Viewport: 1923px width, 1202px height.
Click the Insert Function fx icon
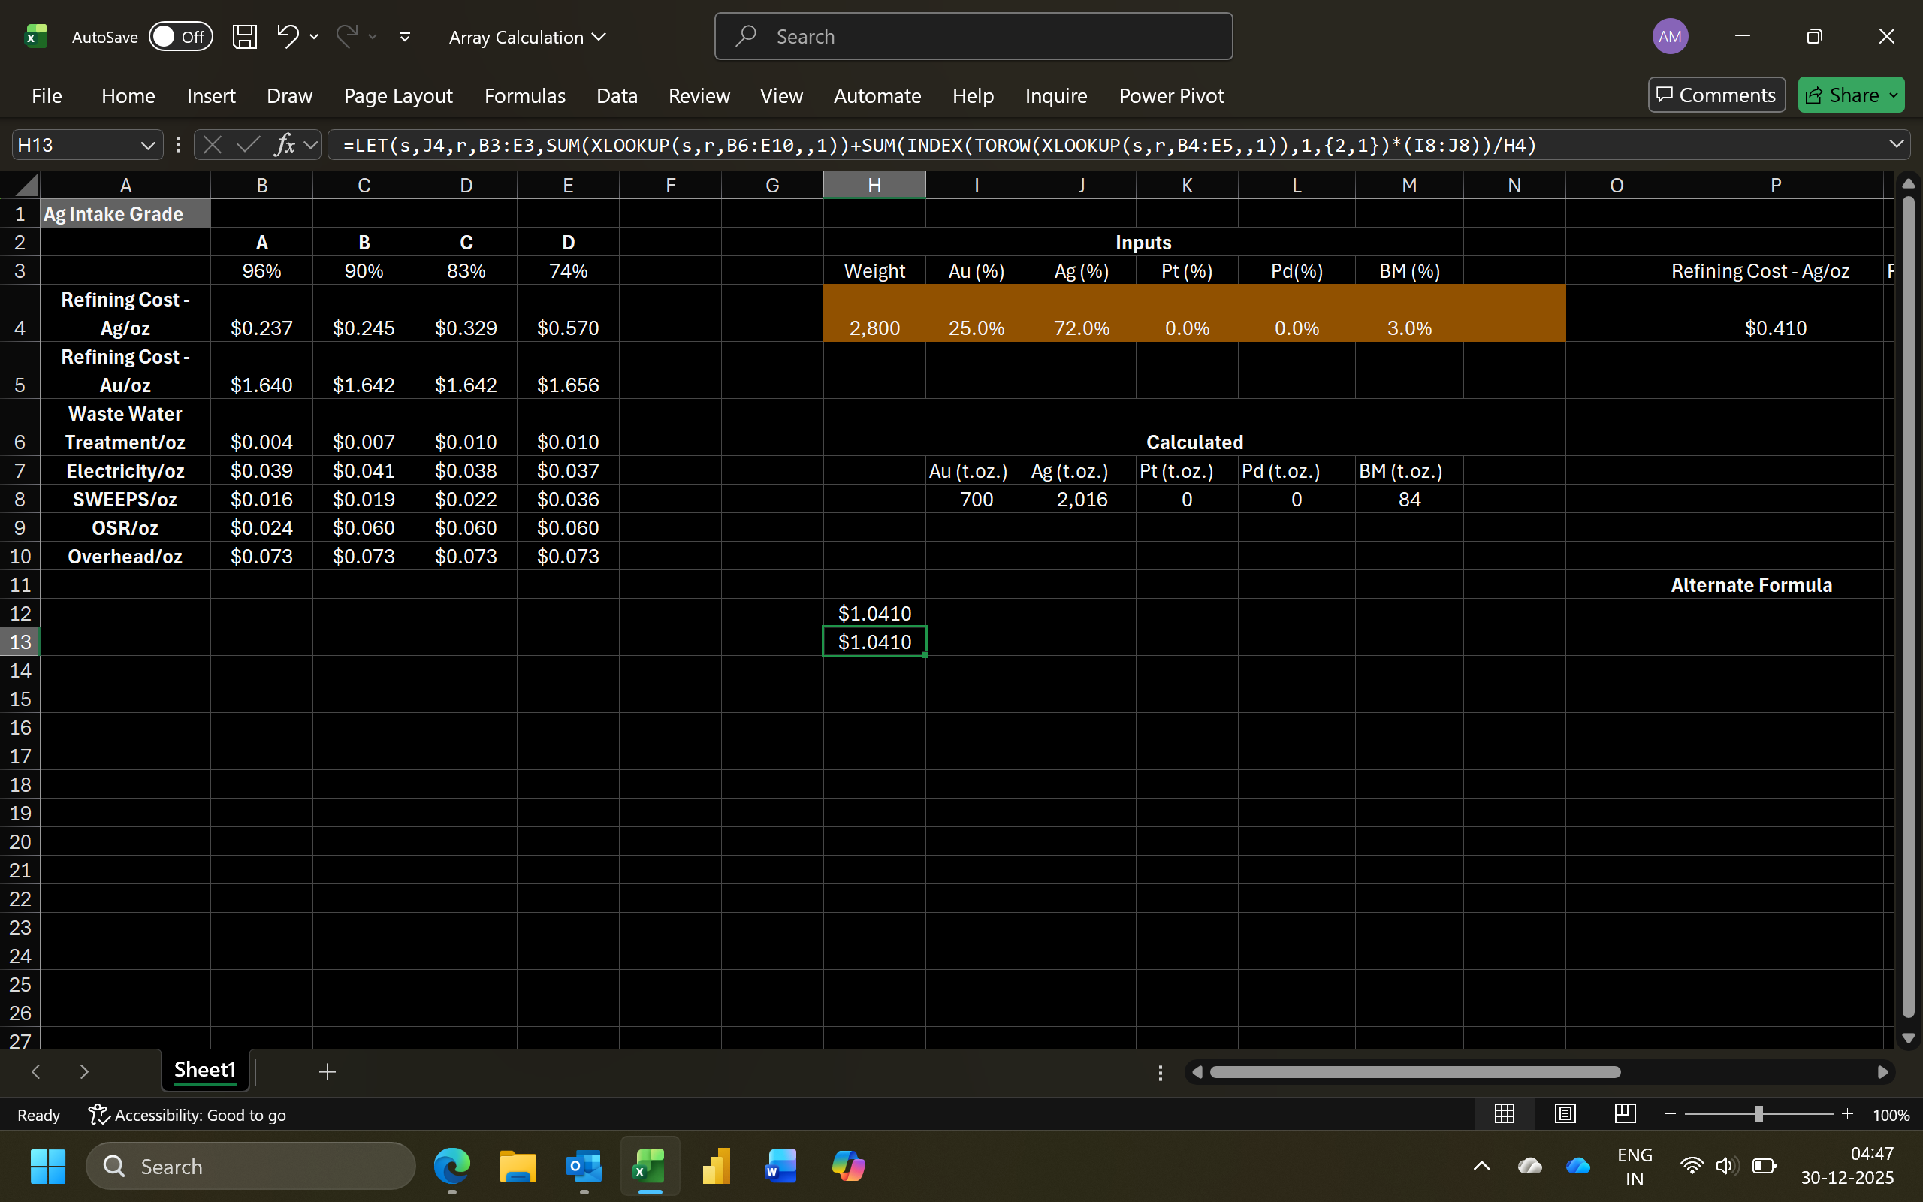coord(285,145)
